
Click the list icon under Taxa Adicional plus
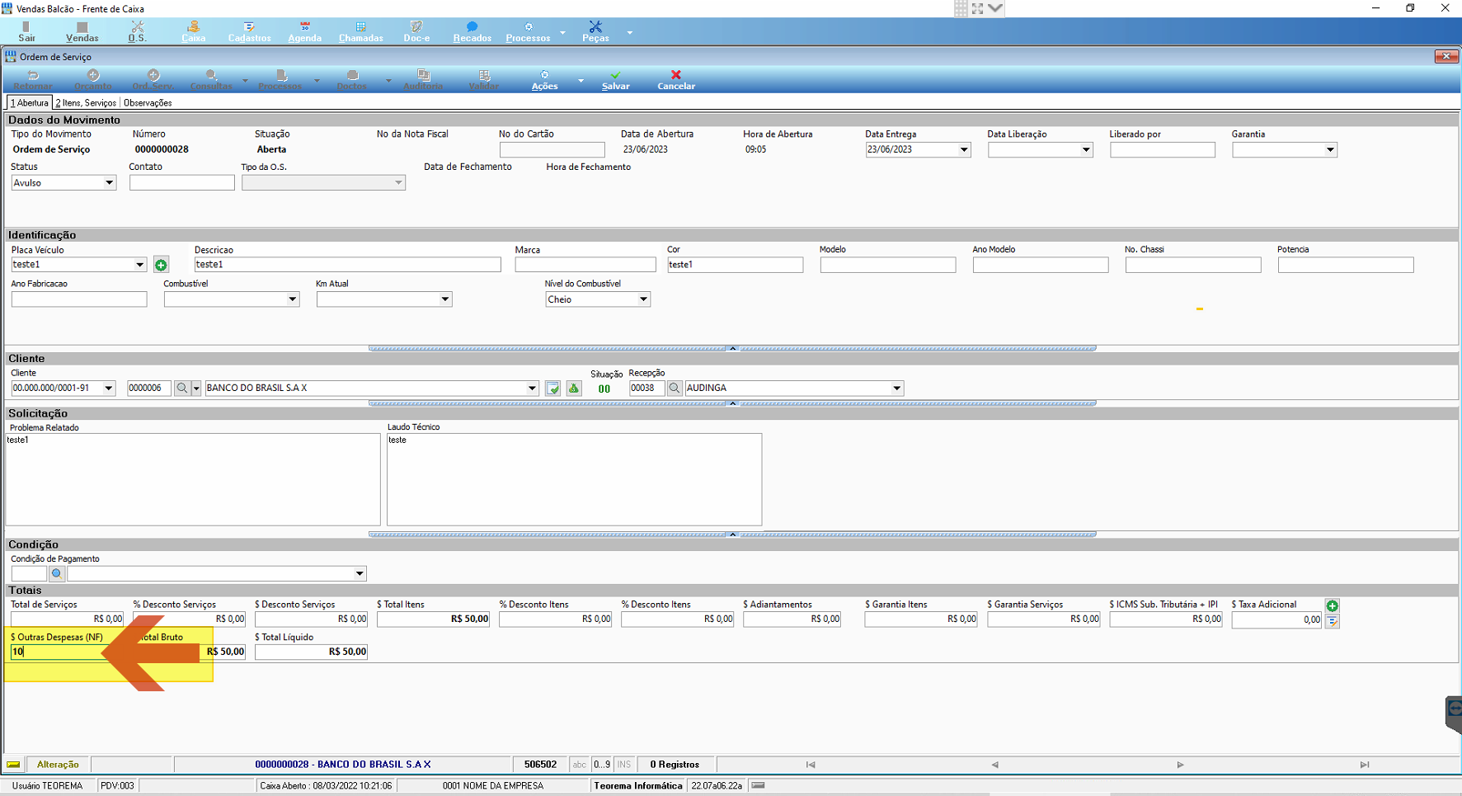click(1332, 621)
